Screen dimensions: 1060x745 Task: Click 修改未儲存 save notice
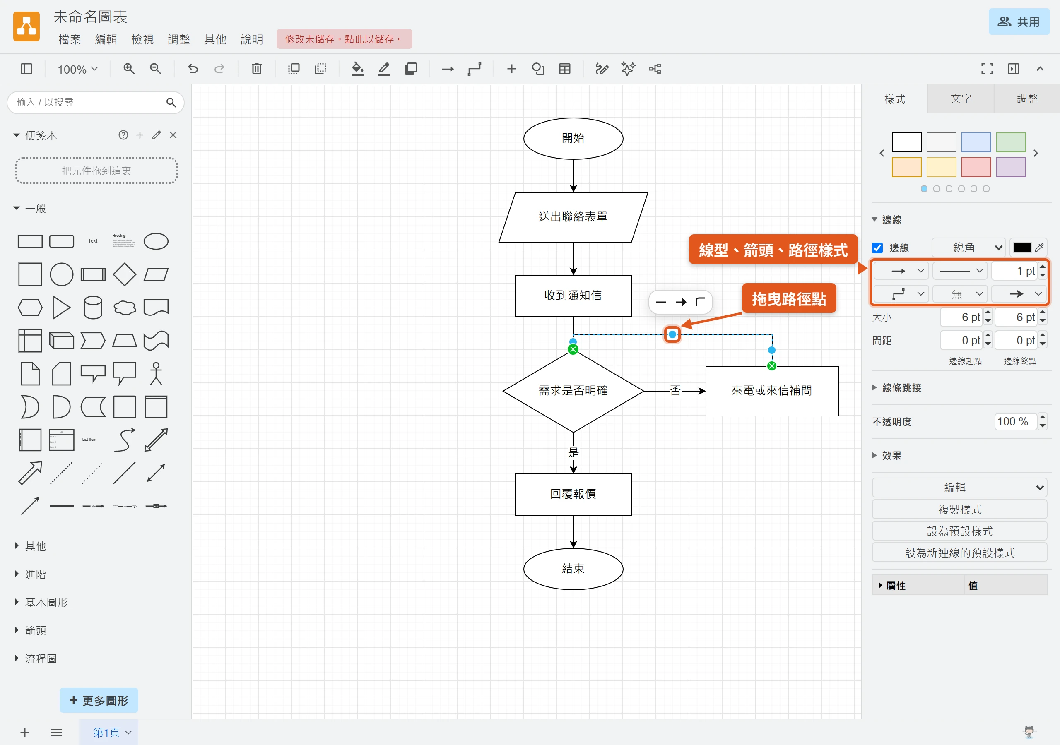(x=344, y=39)
